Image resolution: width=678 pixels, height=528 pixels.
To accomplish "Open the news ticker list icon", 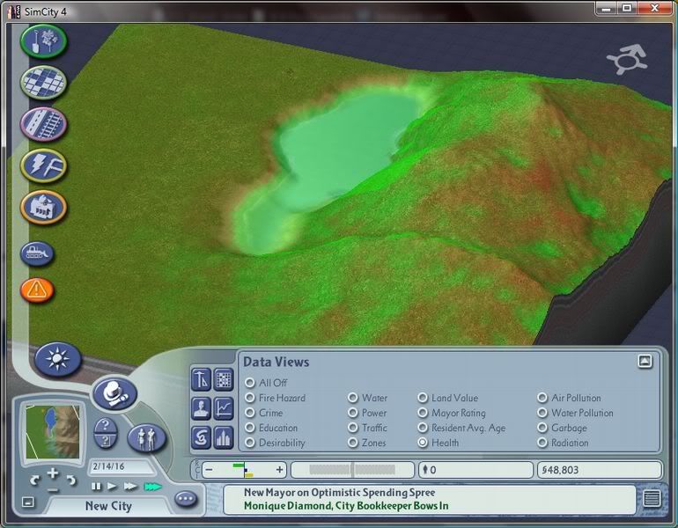I will tap(652, 499).
